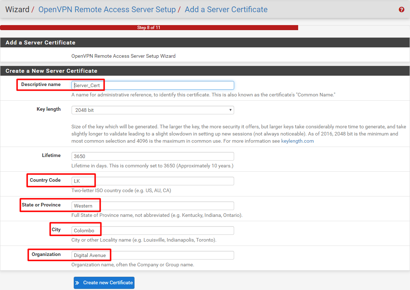Click the Organization field with Digital Avenue

pos(152,255)
